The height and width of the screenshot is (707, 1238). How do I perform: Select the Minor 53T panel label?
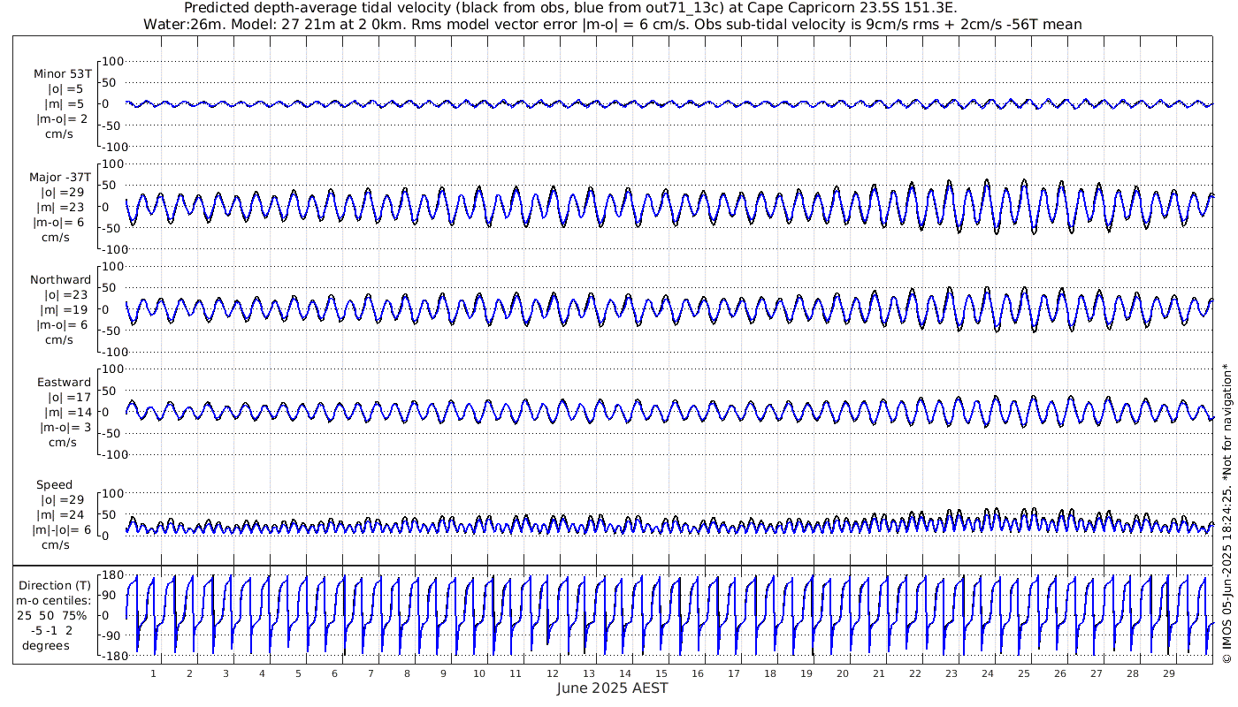point(61,73)
